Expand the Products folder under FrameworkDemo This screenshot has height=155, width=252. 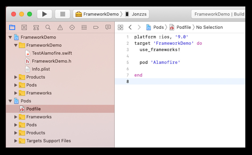point(16,77)
